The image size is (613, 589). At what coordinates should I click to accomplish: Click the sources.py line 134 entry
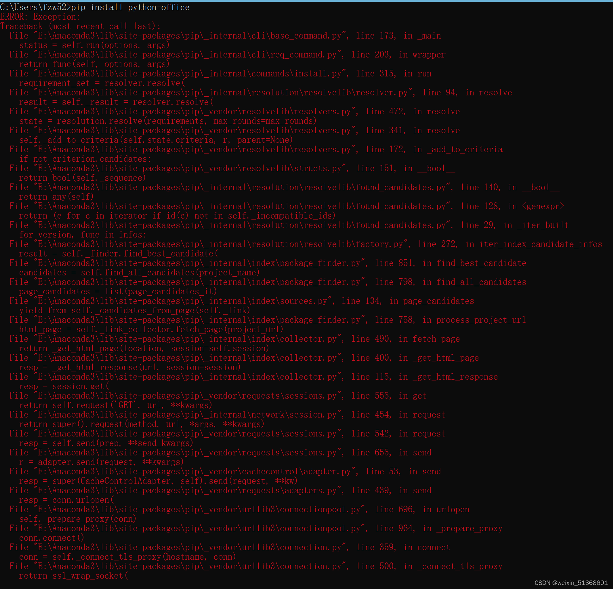click(x=242, y=301)
